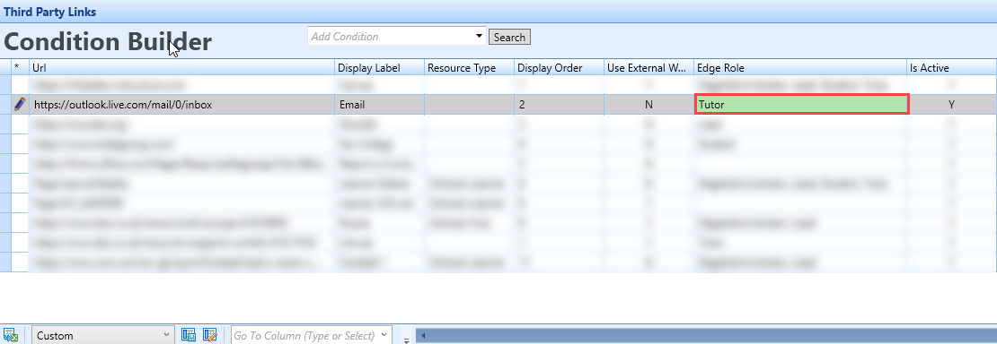Click the Search button
Viewport: 997px width, 344px height.
pos(509,38)
